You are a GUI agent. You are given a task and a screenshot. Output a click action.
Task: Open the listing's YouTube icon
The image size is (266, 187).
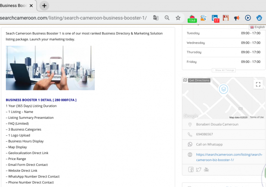click(x=206, y=170)
